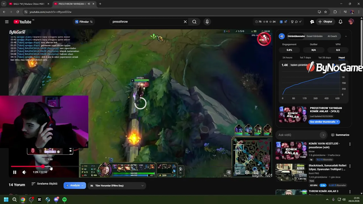The width and height of the screenshot is (363, 204).
Task: Switch to AI Coach tab
Action: coord(332,36)
